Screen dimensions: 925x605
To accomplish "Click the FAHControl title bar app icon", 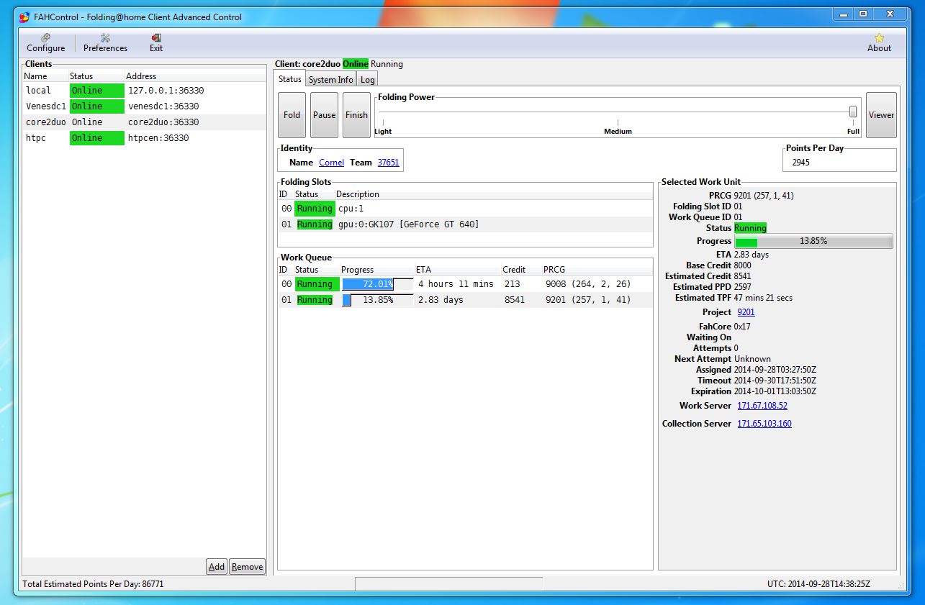I will tap(24, 17).
